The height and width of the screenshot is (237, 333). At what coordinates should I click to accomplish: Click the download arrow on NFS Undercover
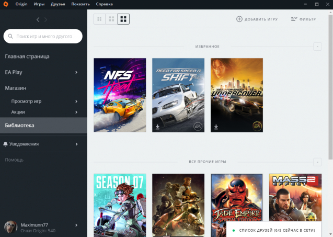(216, 127)
